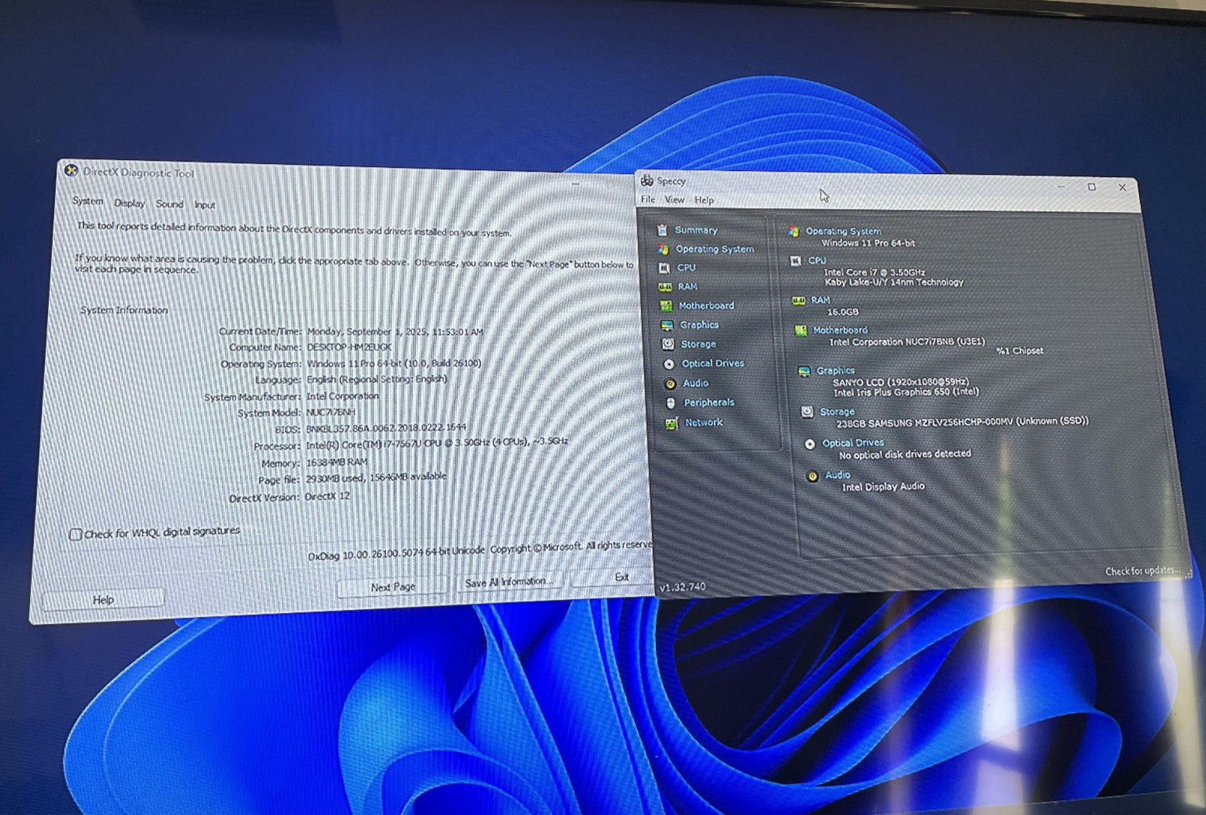Screen dimensions: 1206x815
Task: Click the Operating System icon in summary panel
Action: point(793,231)
